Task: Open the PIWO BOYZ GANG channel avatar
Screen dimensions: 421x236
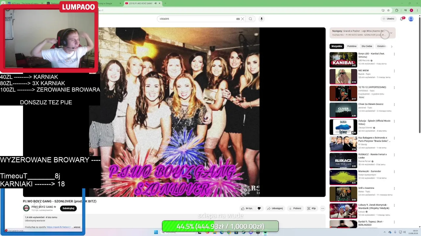Action: point(26,208)
